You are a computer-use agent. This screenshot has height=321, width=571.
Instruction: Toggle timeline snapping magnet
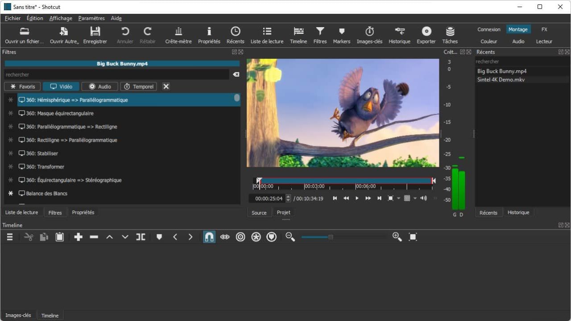point(209,237)
